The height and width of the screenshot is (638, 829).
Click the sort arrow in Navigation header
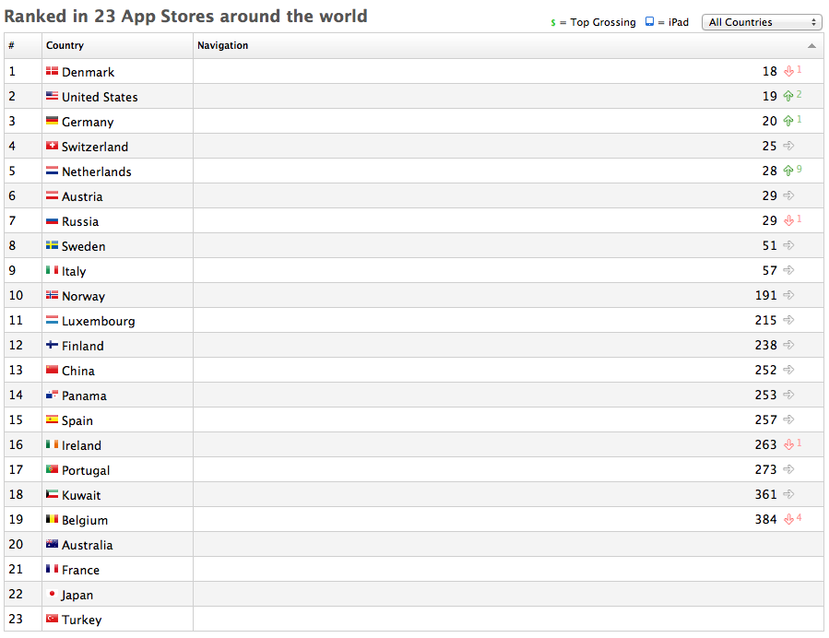(811, 45)
